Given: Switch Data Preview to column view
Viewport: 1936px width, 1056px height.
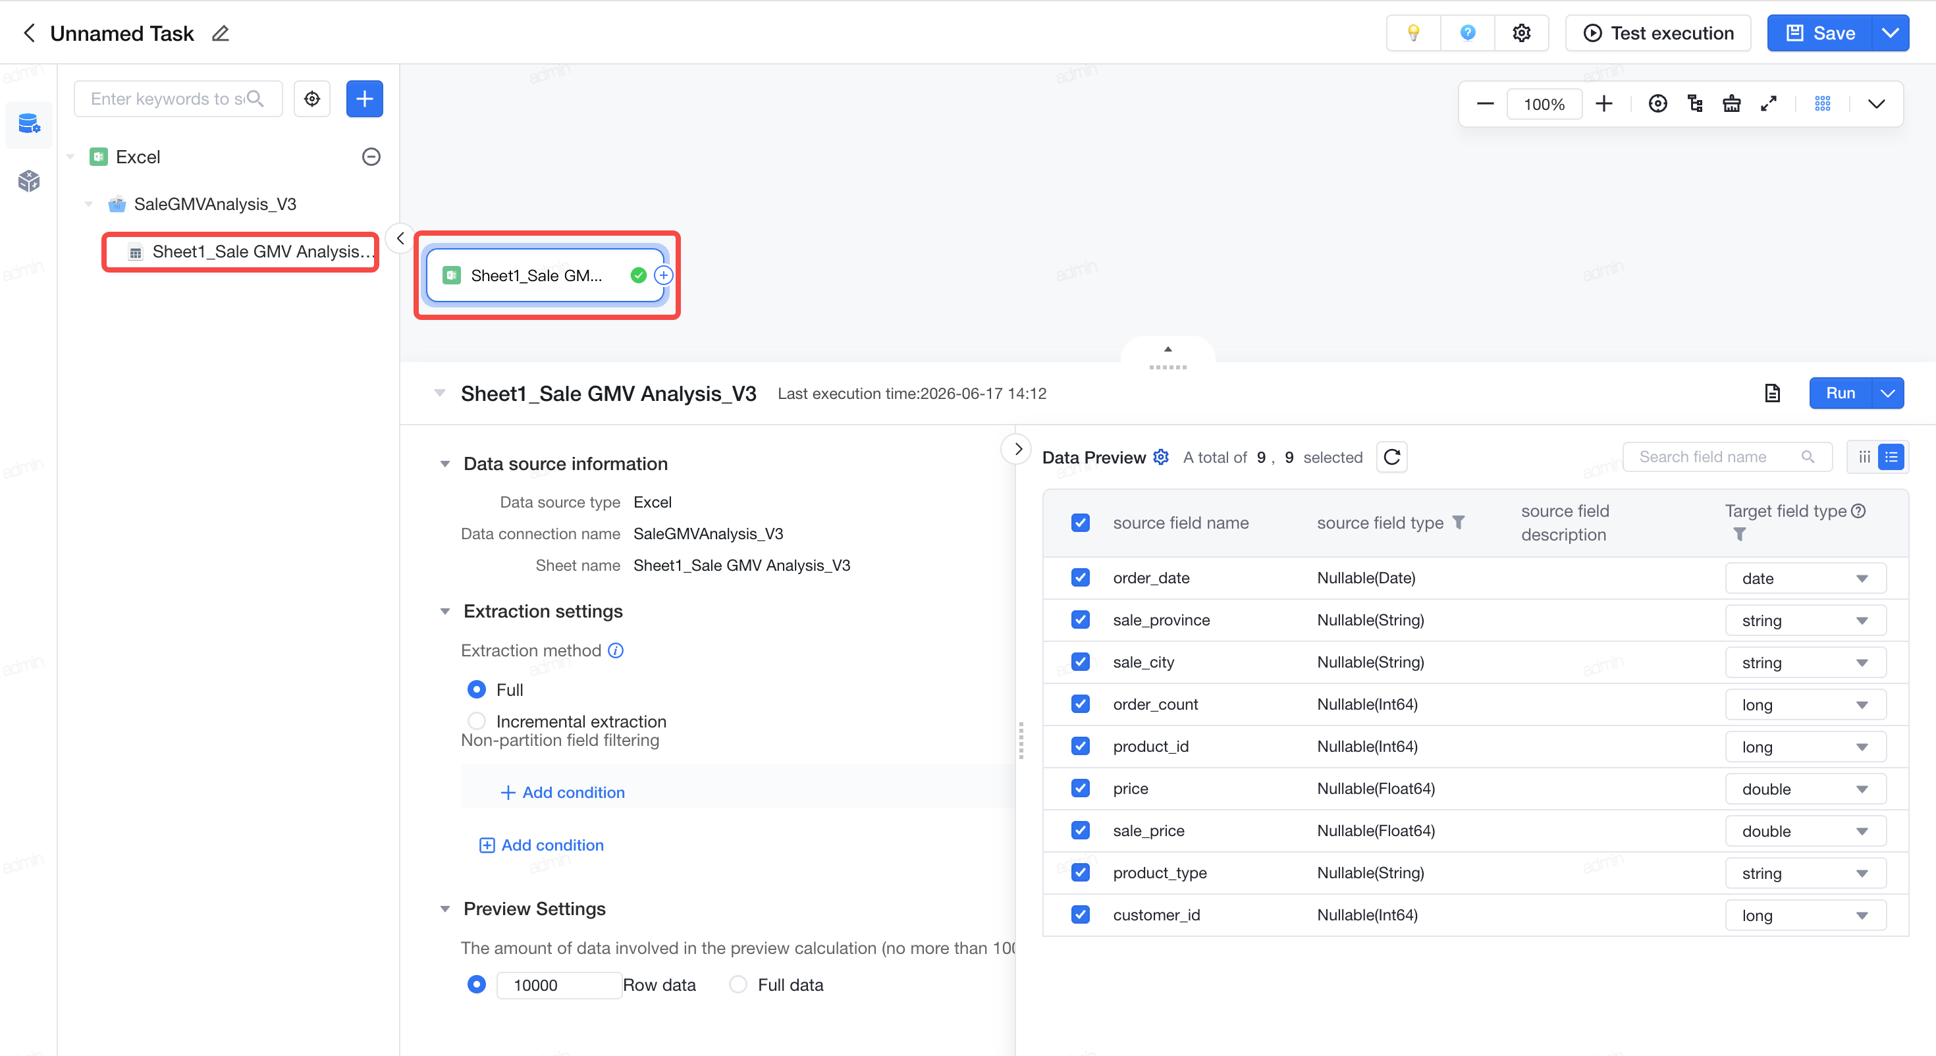Looking at the screenshot, I should click(1864, 457).
